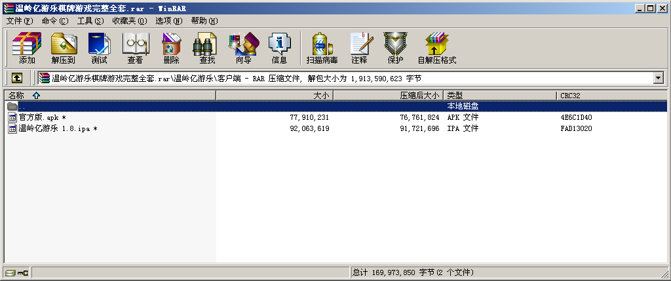
Task: Go up one folder level button
Action: [17, 78]
